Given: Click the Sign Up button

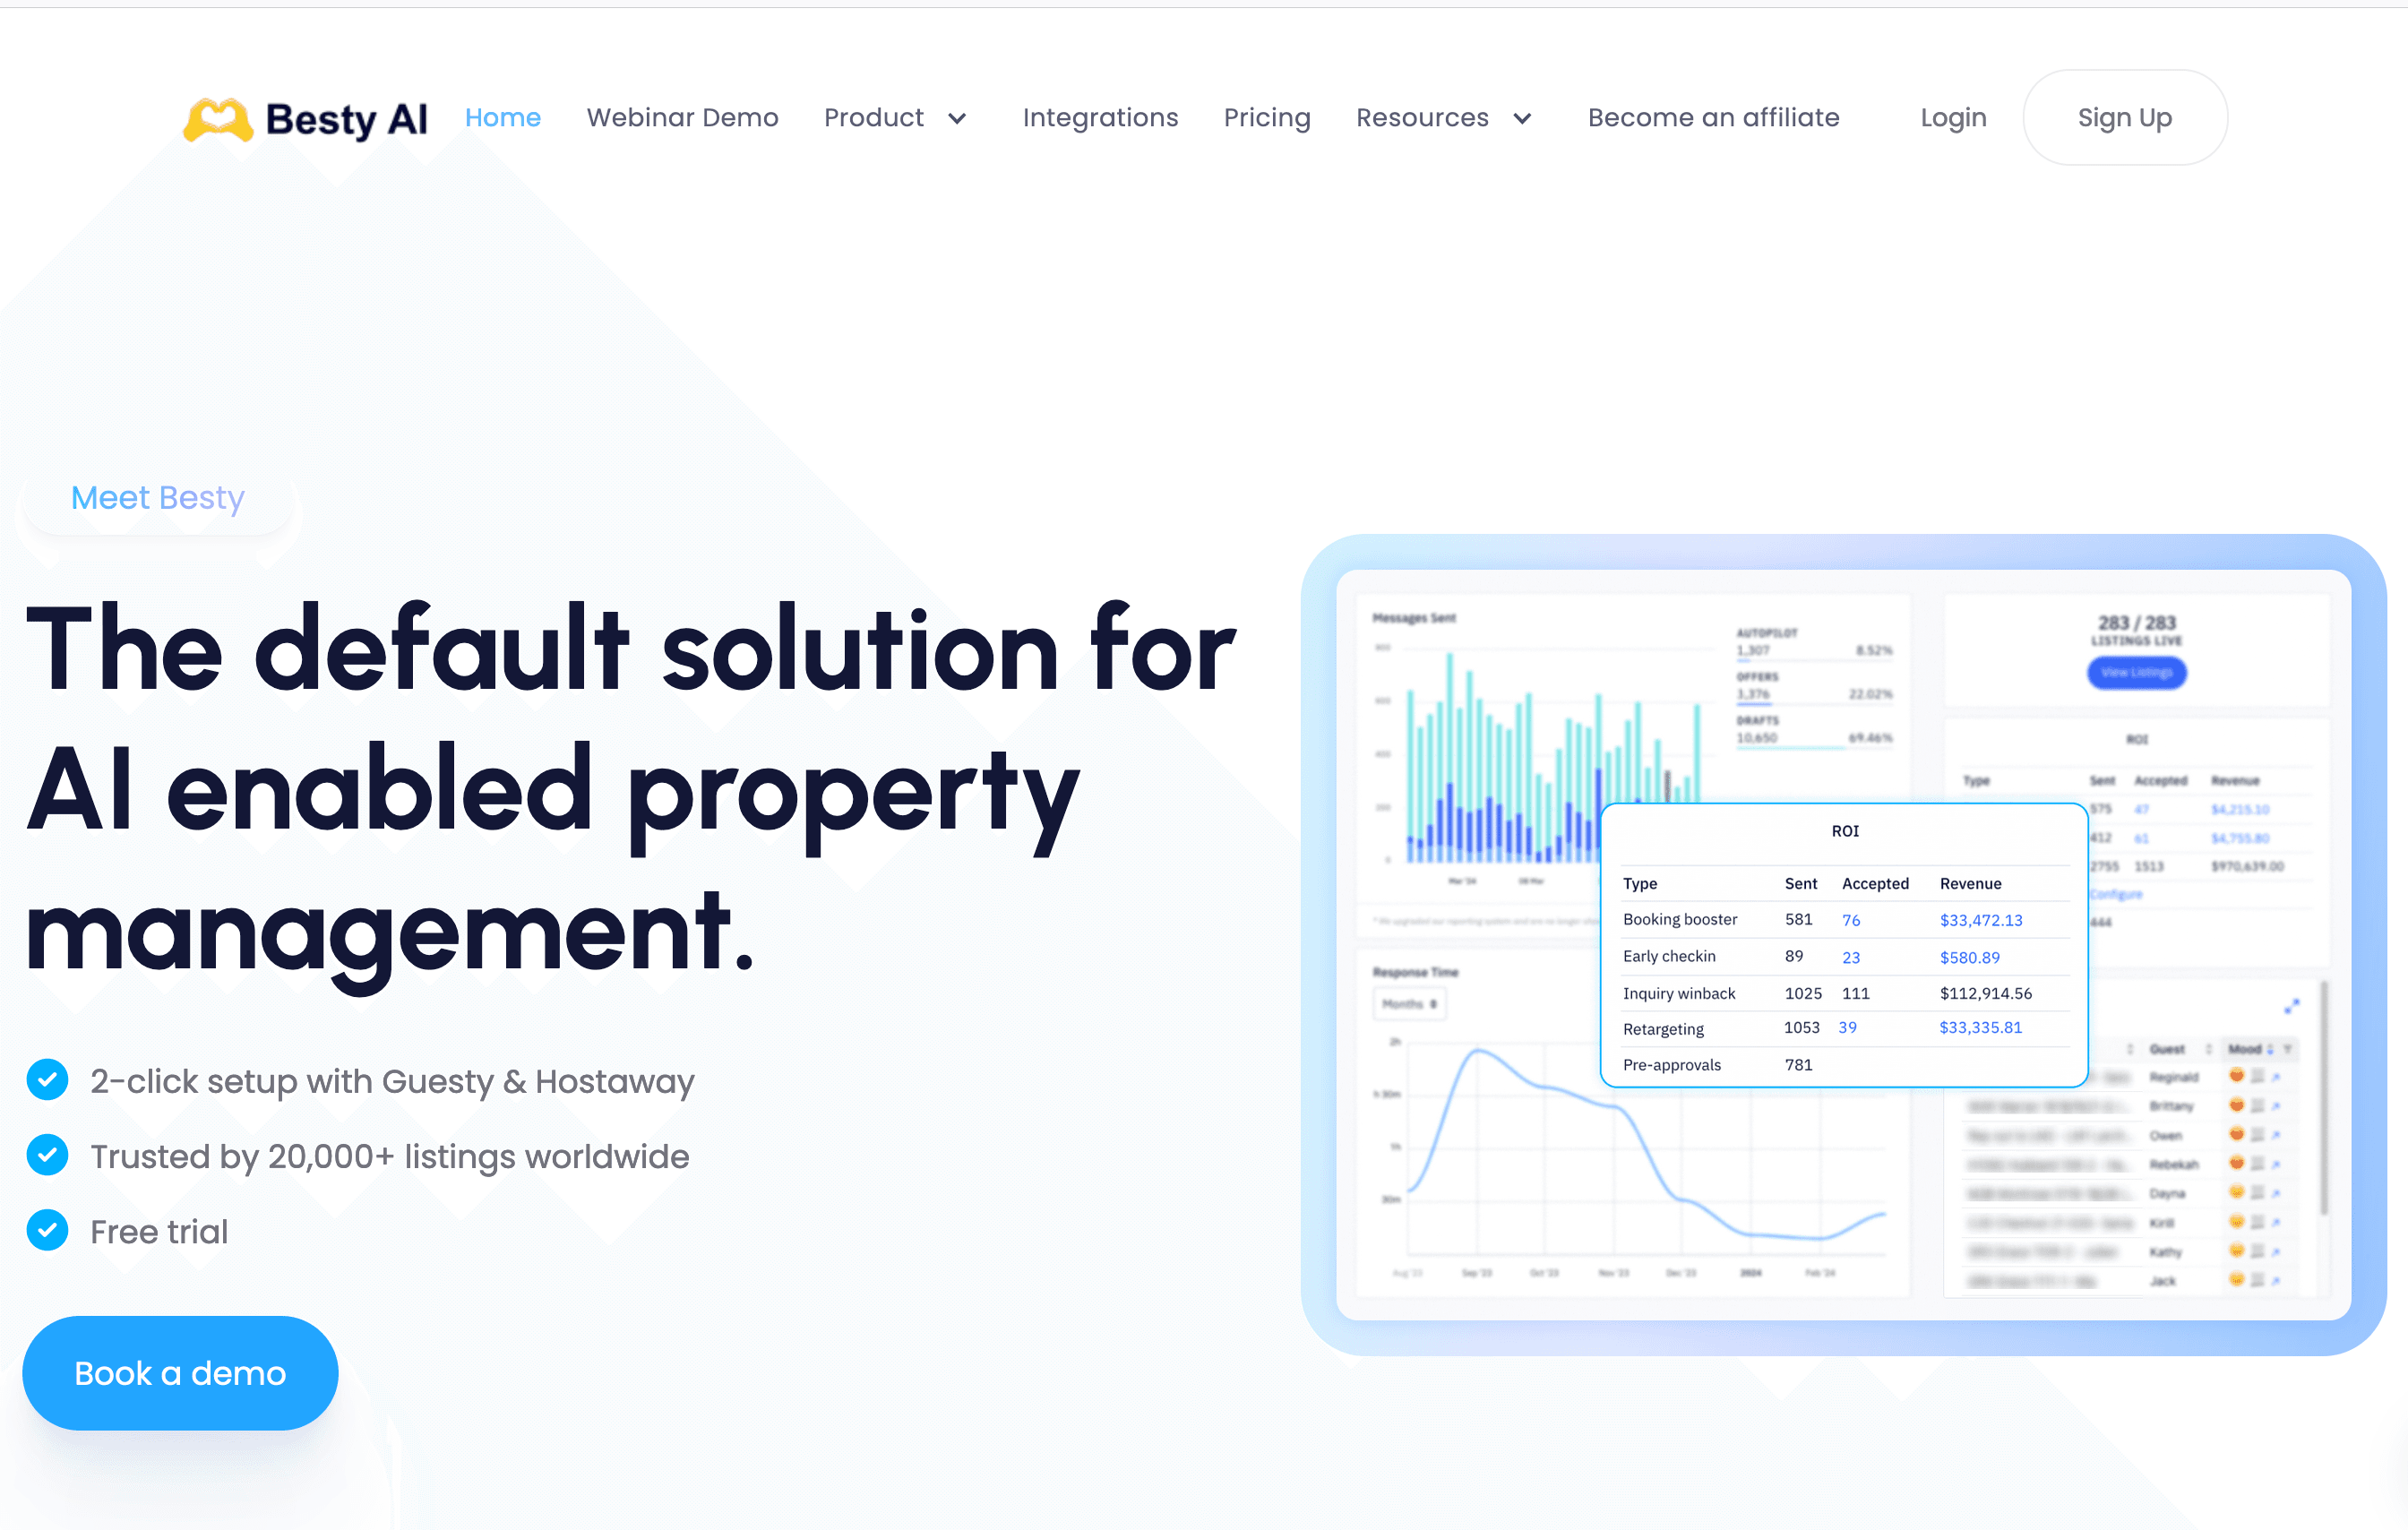Looking at the screenshot, I should click(2124, 119).
